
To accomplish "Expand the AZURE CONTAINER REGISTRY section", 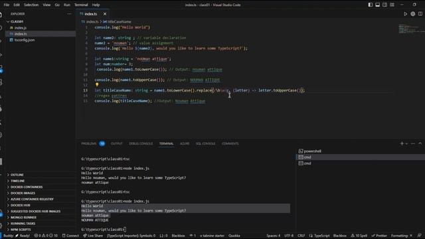I will click(x=41, y=199).
